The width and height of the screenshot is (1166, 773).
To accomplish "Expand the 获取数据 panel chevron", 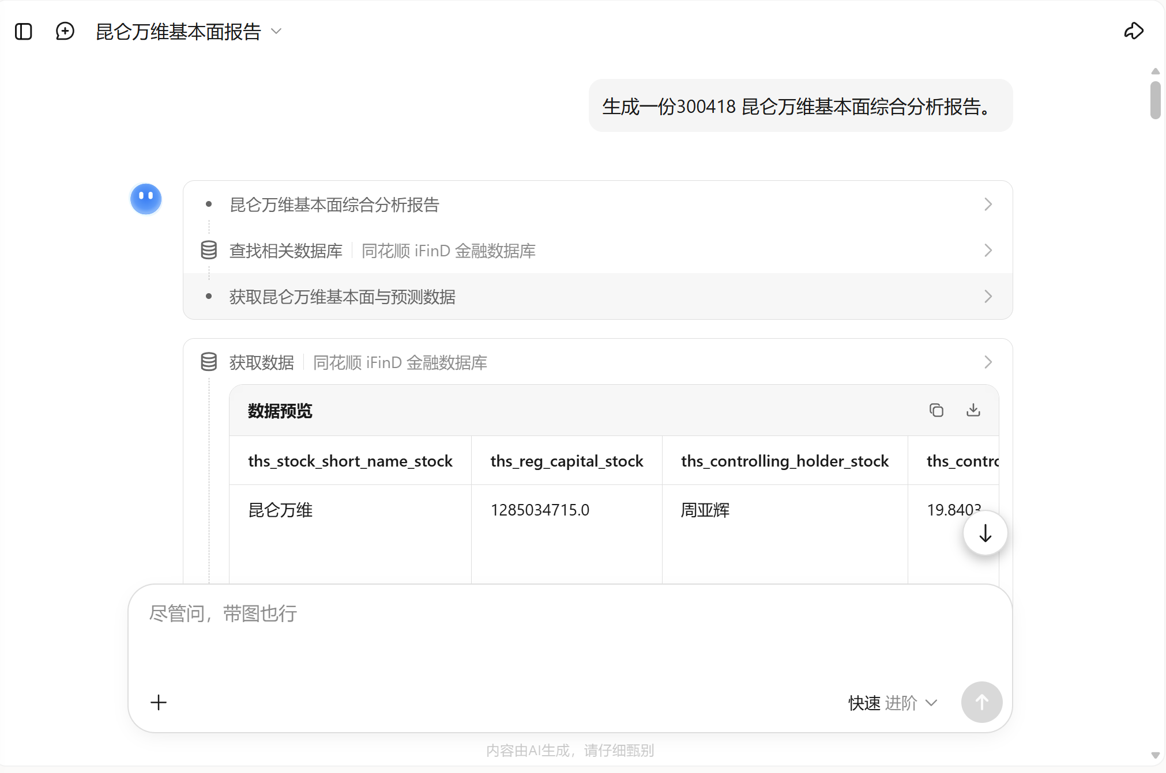I will pyautogui.click(x=988, y=362).
